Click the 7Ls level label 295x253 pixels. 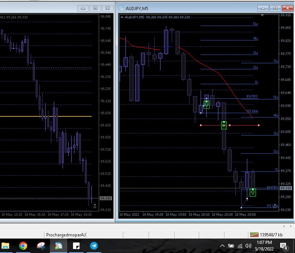275,61
